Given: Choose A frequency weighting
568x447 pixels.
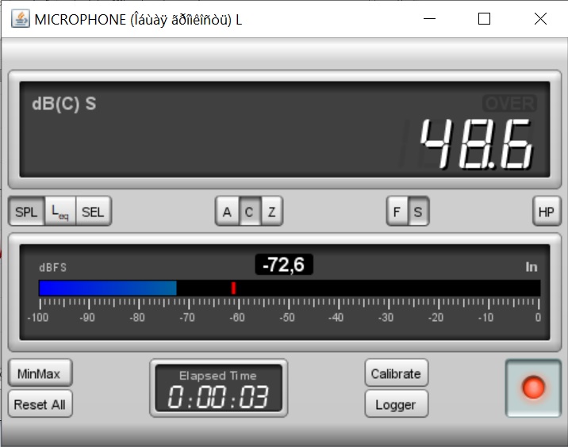Looking at the screenshot, I should click(227, 212).
